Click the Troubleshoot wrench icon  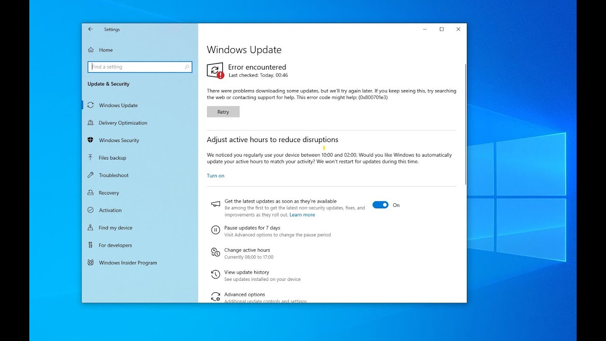[90, 175]
